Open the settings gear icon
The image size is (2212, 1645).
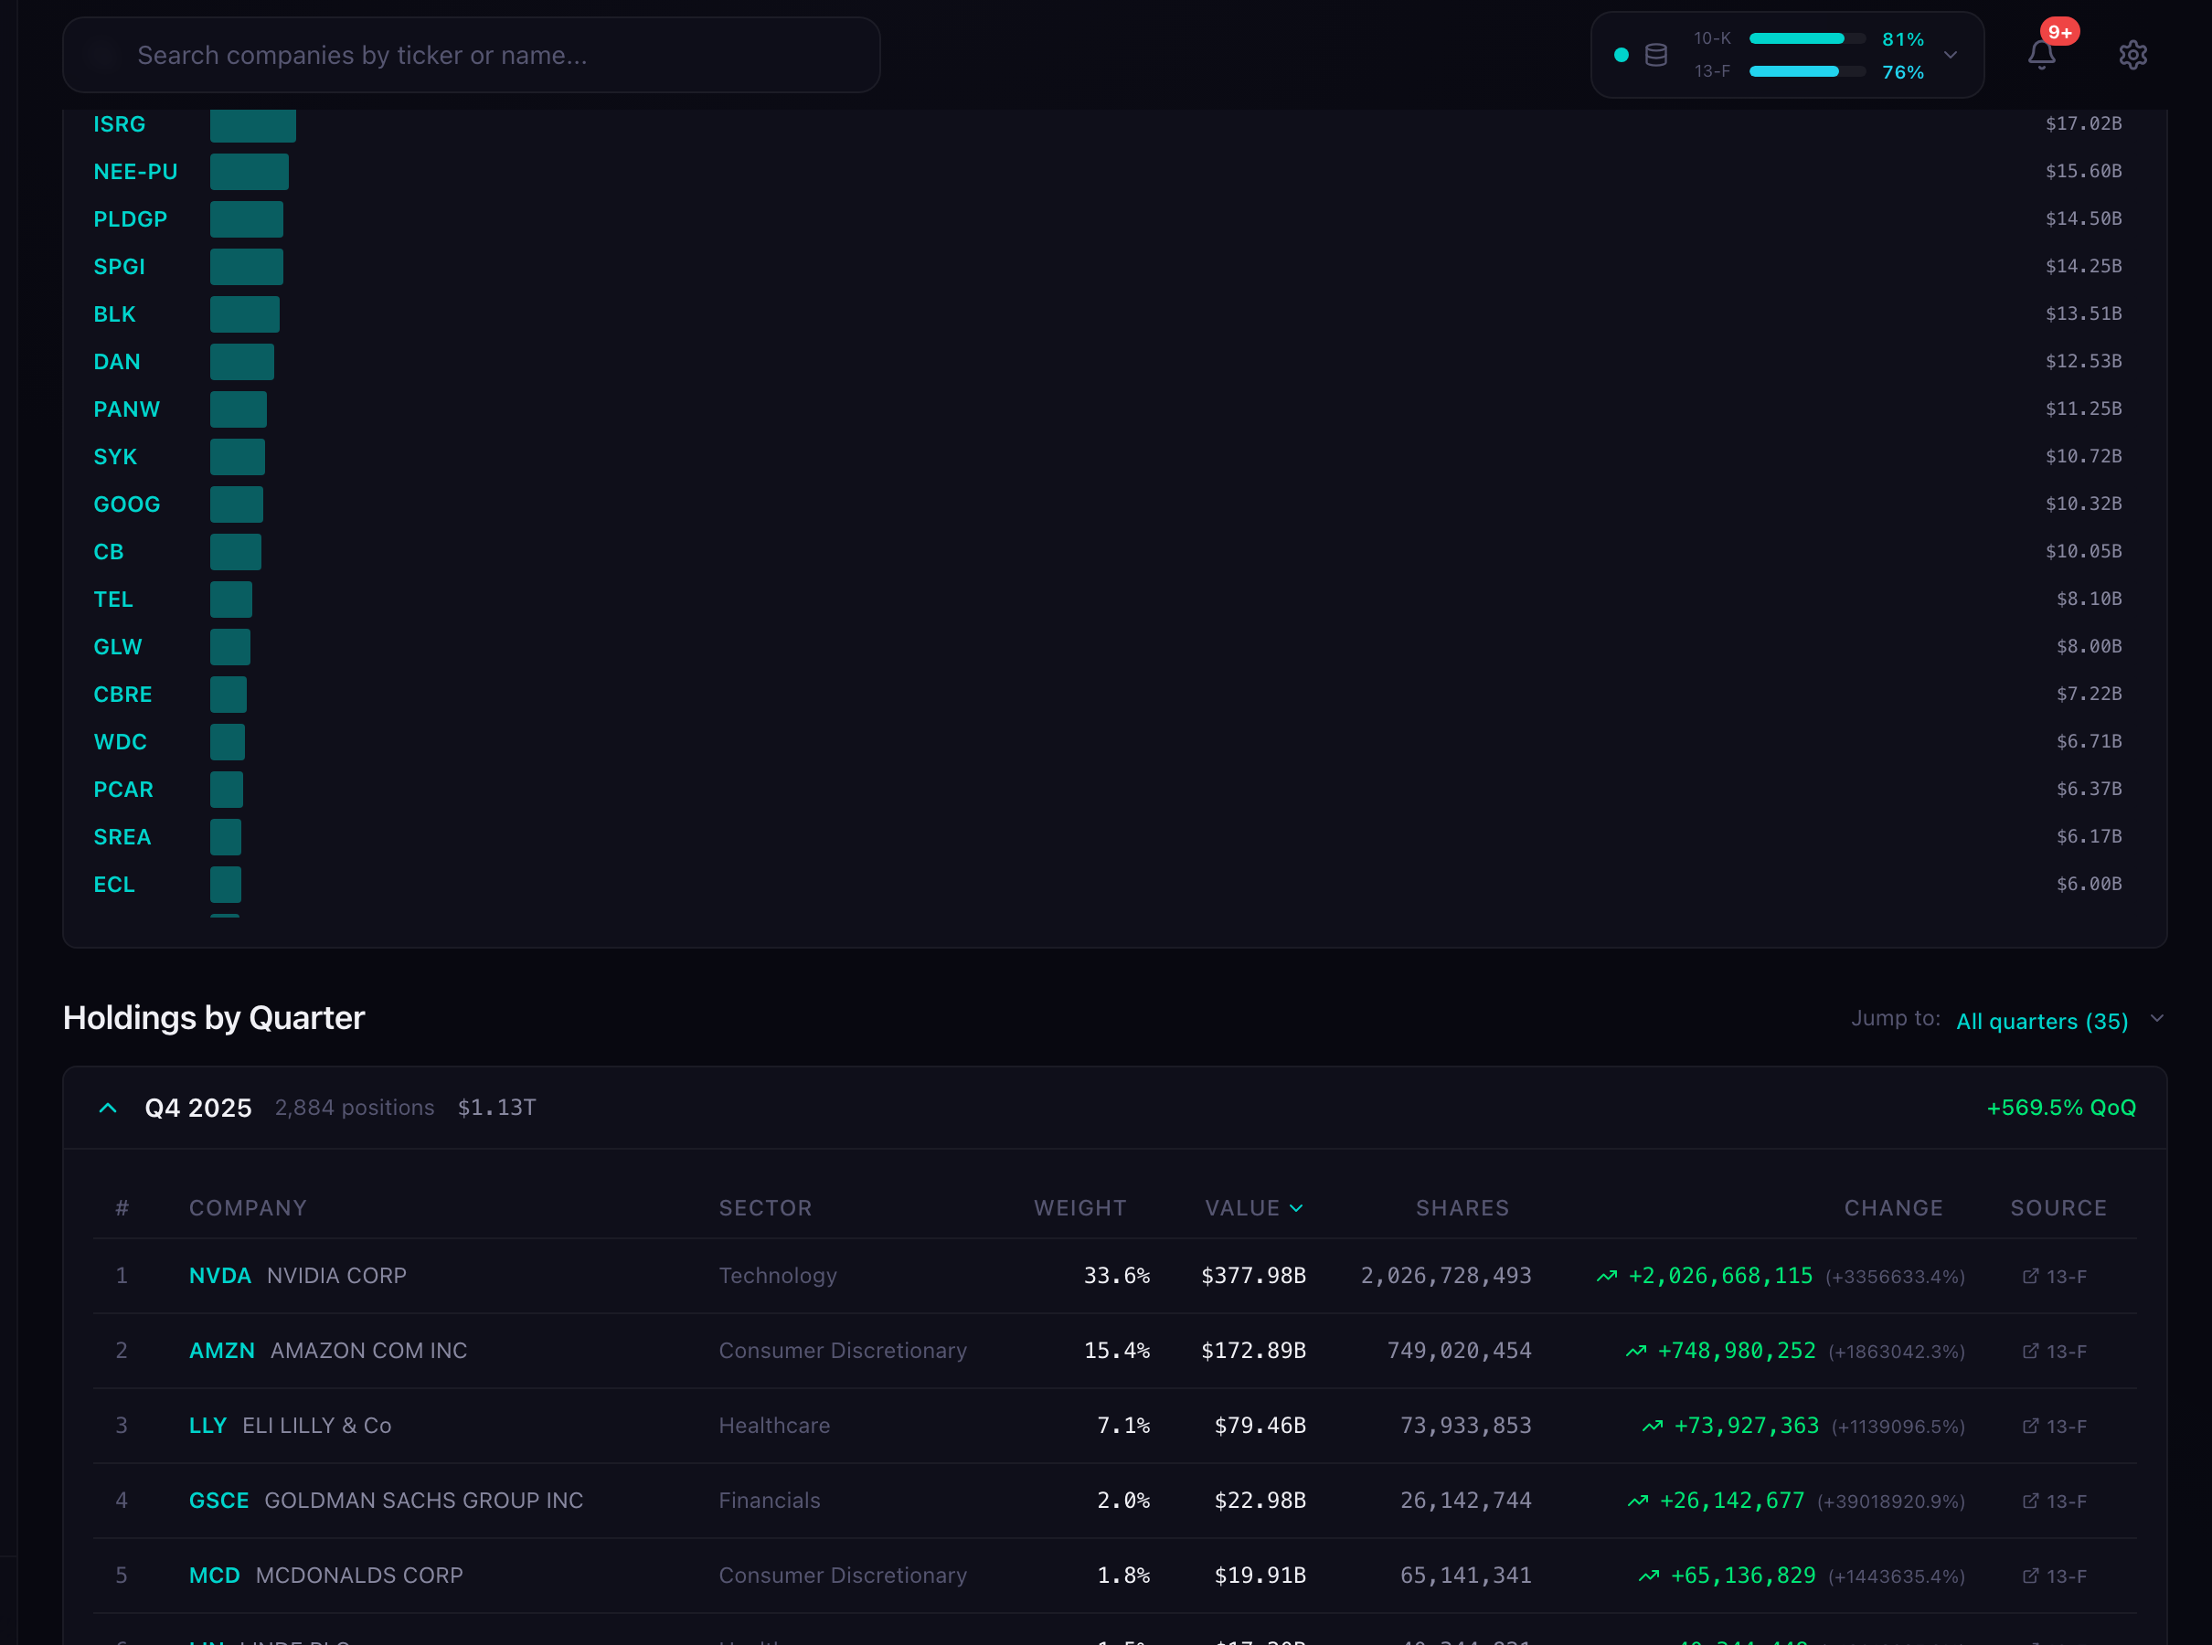pyautogui.click(x=2132, y=55)
